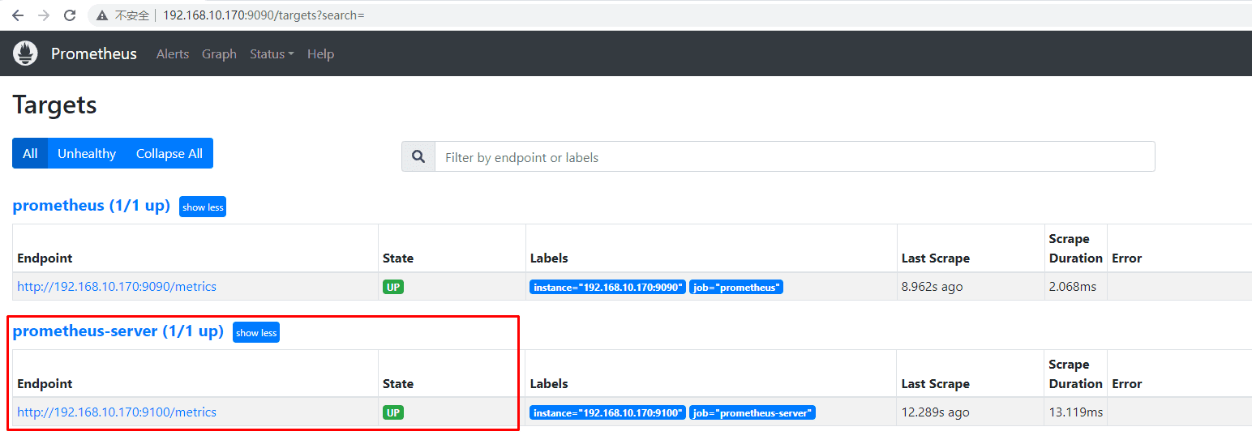The height and width of the screenshot is (444, 1252).
Task: Reload the page with refresh icon
Action: (71, 15)
